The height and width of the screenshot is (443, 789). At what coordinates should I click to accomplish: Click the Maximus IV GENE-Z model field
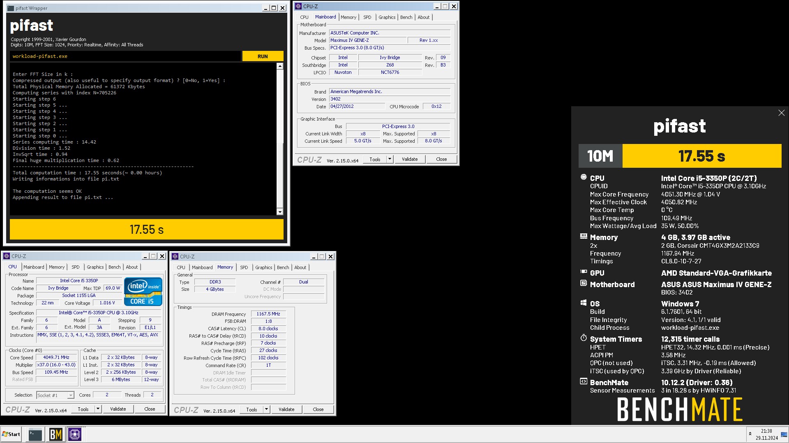pyautogui.click(x=368, y=40)
